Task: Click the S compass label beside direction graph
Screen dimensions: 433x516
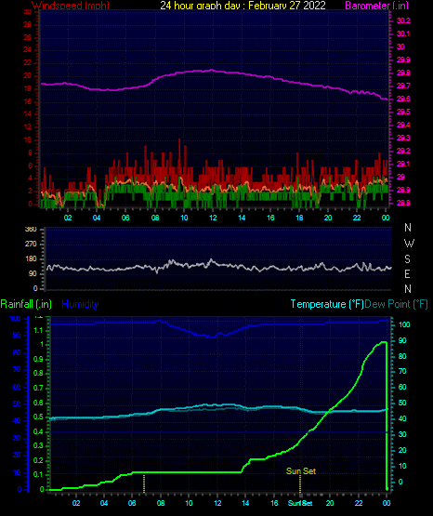Action: [x=407, y=259]
